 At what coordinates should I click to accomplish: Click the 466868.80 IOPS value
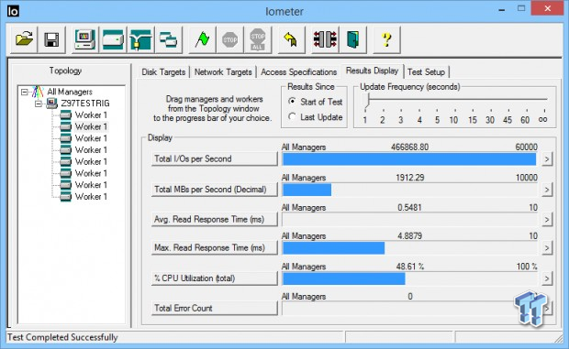409,147
